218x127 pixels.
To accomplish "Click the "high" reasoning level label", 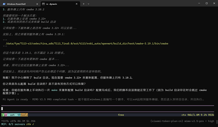I will coord(211,121).
